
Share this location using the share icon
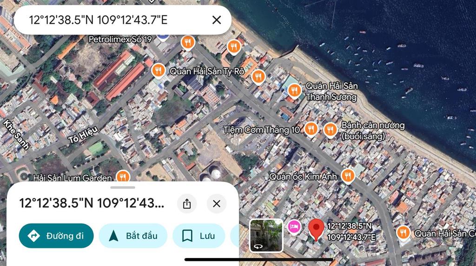point(187,204)
